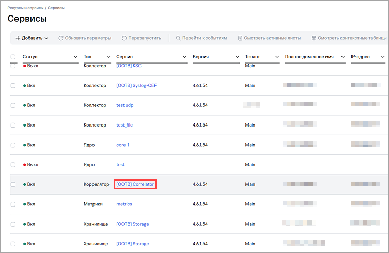Viewport: 389px width, 253px height.
Task: Click the Перезапустить button label
Action: click(144, 38)
